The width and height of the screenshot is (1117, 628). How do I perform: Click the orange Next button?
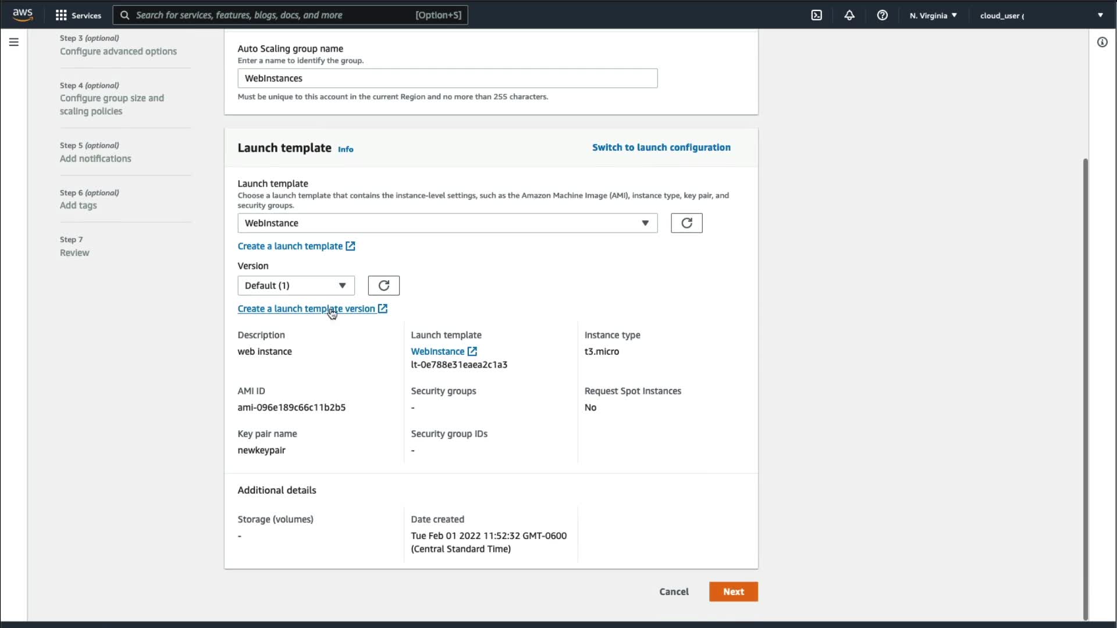[x=733, y=591]
